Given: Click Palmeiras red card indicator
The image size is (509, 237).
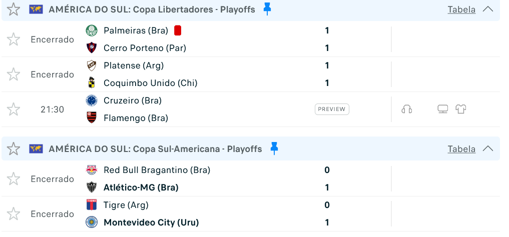Looking at the screenshot, I should (x=177, y=30).
